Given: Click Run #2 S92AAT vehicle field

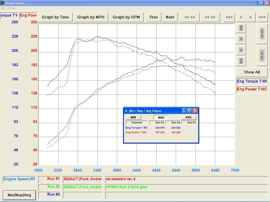Looking at the screenshot, I should click(83, 187).
